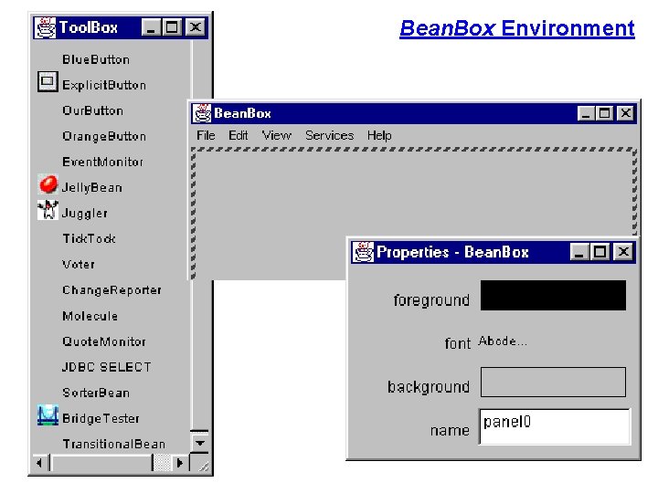658x493 pixels.
Task: Open the Help menu in BeanBox
Action: (379, 135)
